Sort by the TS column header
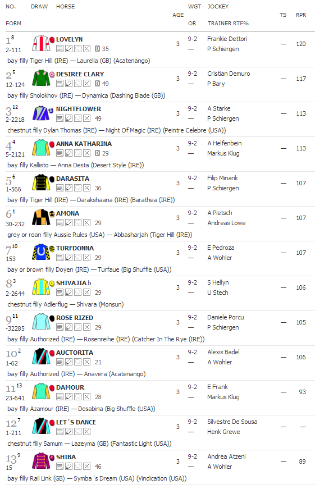 (x=283, y=15)
